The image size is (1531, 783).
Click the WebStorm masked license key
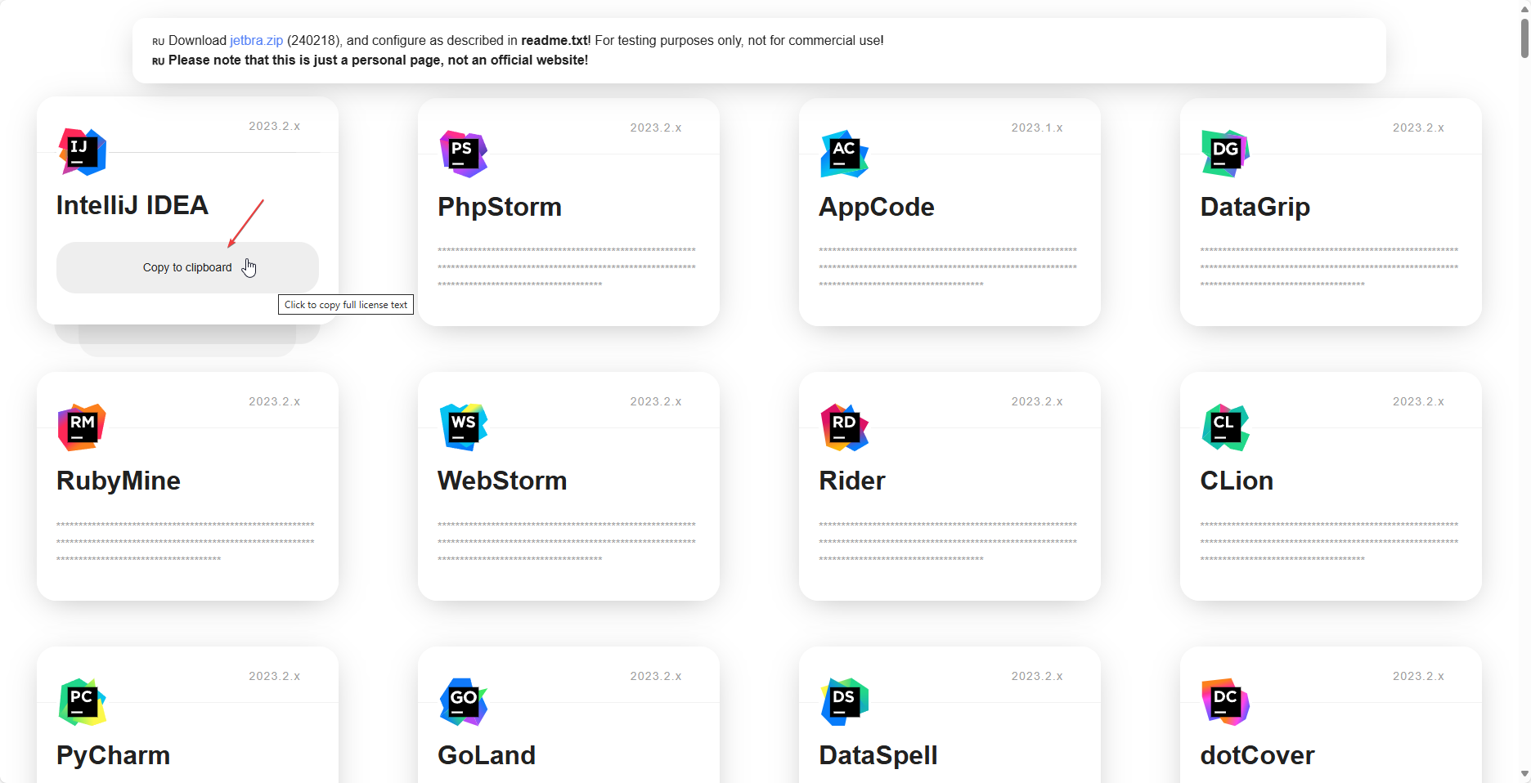[x=567, y=542]
